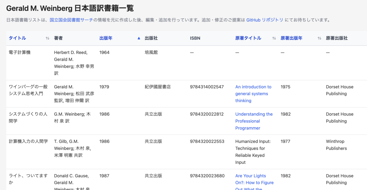Click the 出版社 column header
367x190 pixels.
tap(151, 38)
